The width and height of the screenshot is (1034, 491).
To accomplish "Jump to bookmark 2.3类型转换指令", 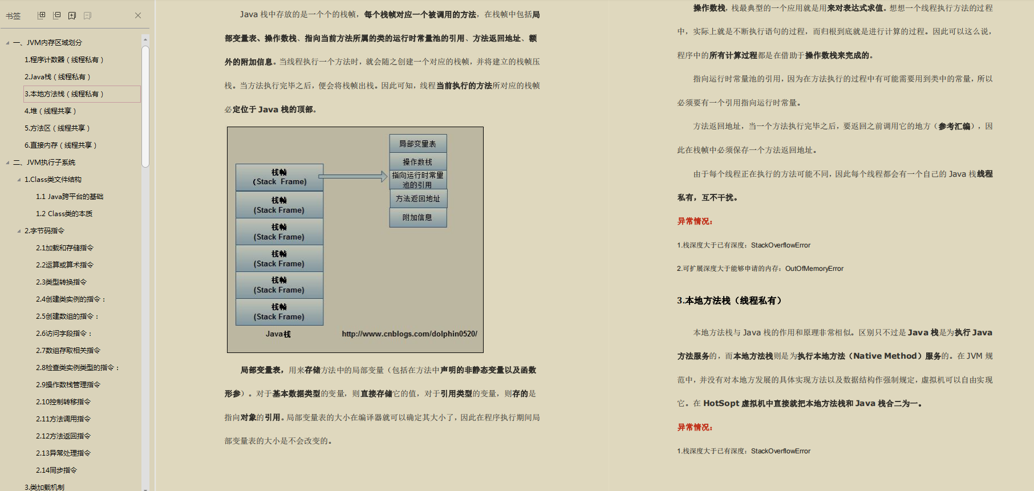I will 61,282.
